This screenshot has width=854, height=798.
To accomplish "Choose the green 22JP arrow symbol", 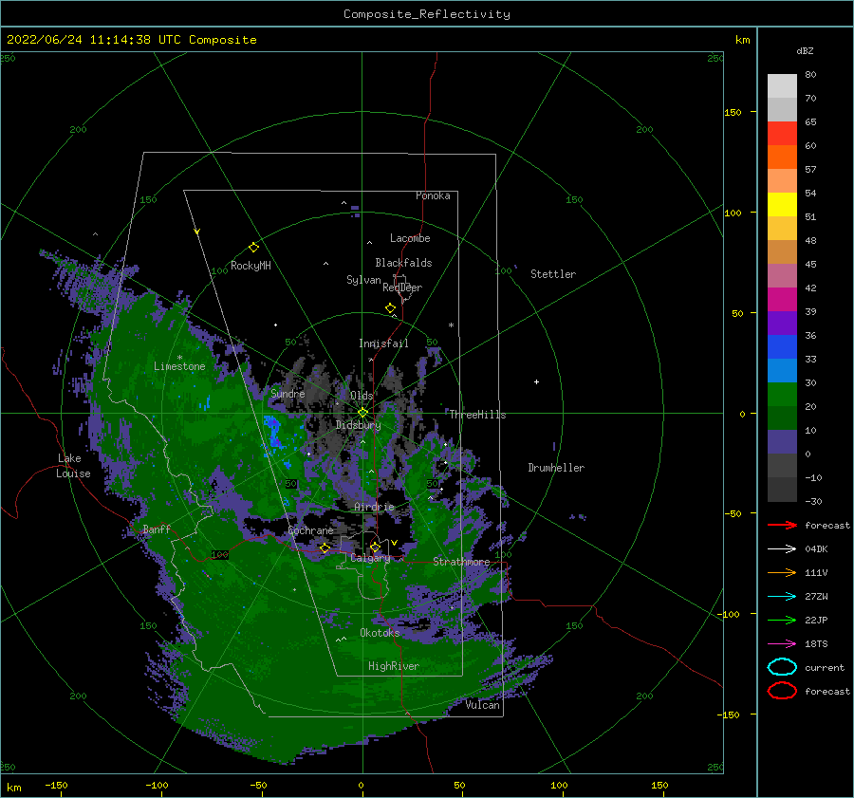I will pyautogui.click(x=782, y=620).
